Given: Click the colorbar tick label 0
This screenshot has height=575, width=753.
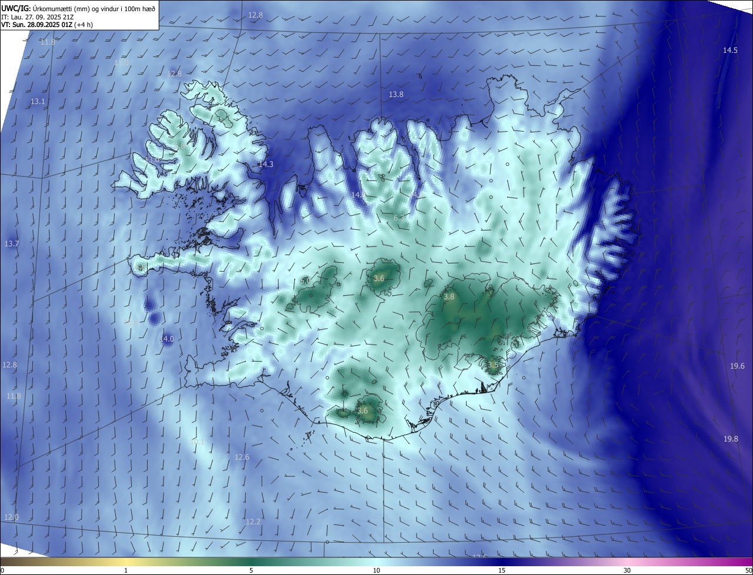Looking at the screenshot, I should pyautogui.click(x=2, y=570).
